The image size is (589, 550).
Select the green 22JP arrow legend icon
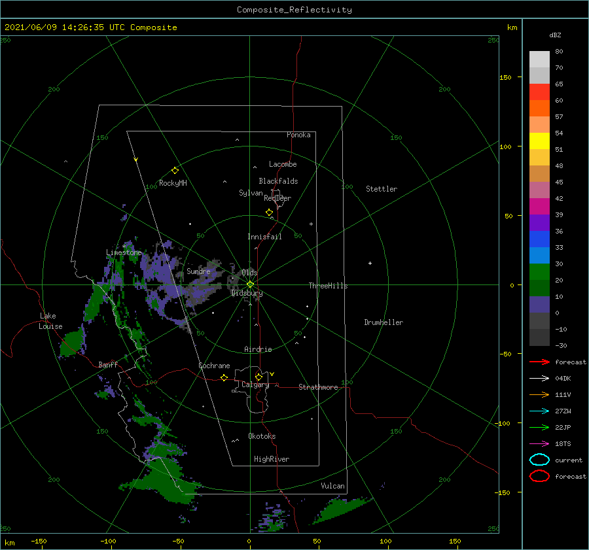[539, 427]
